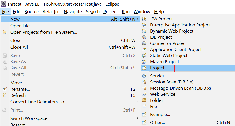This screenshot has width=235, height=126.
Task: Open the Window menu
Action: pos(142,11)
